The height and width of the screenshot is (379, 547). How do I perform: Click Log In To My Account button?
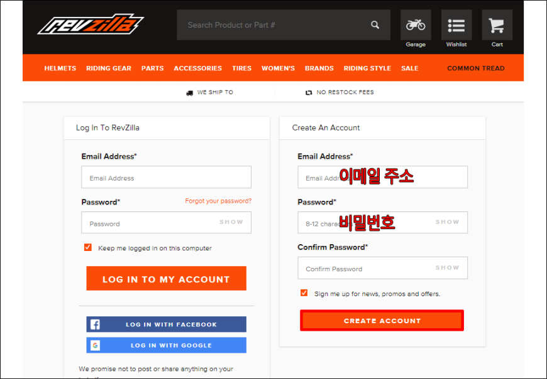coord(167,279)
